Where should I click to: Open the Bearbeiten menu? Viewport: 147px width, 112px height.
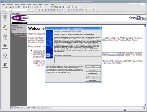click(10, 4)
